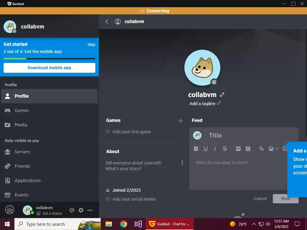Screen dimensions: 307x230
Task: Edit the collabvm username with pencil
Action: (222, 95)
